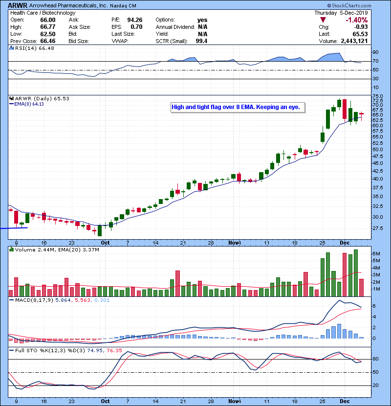
Task: Click the Options value yes
Action: point(202,20)
